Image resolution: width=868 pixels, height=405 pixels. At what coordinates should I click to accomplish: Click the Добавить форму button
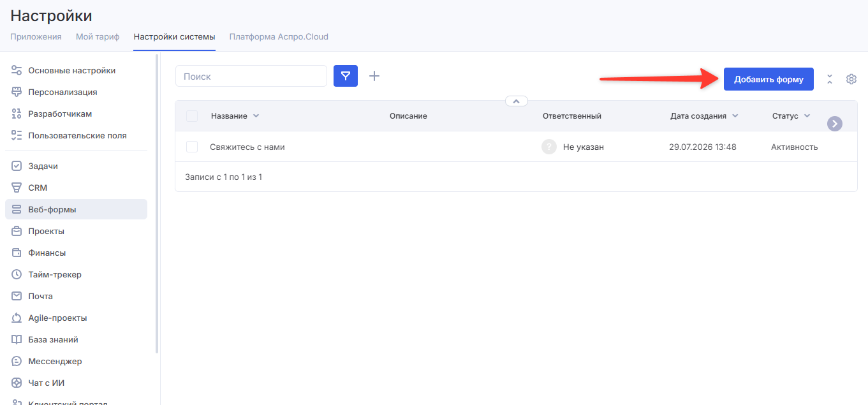(x=769, y=79)
